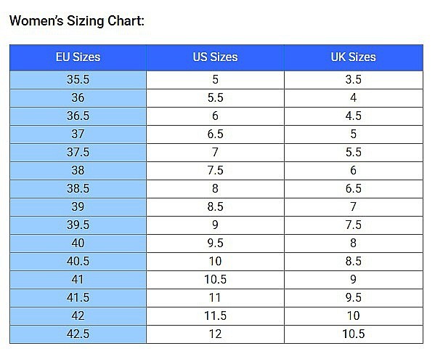Select US size 9.5 cell
This screenshot has width=435, height=354.
tap(215, 244)
